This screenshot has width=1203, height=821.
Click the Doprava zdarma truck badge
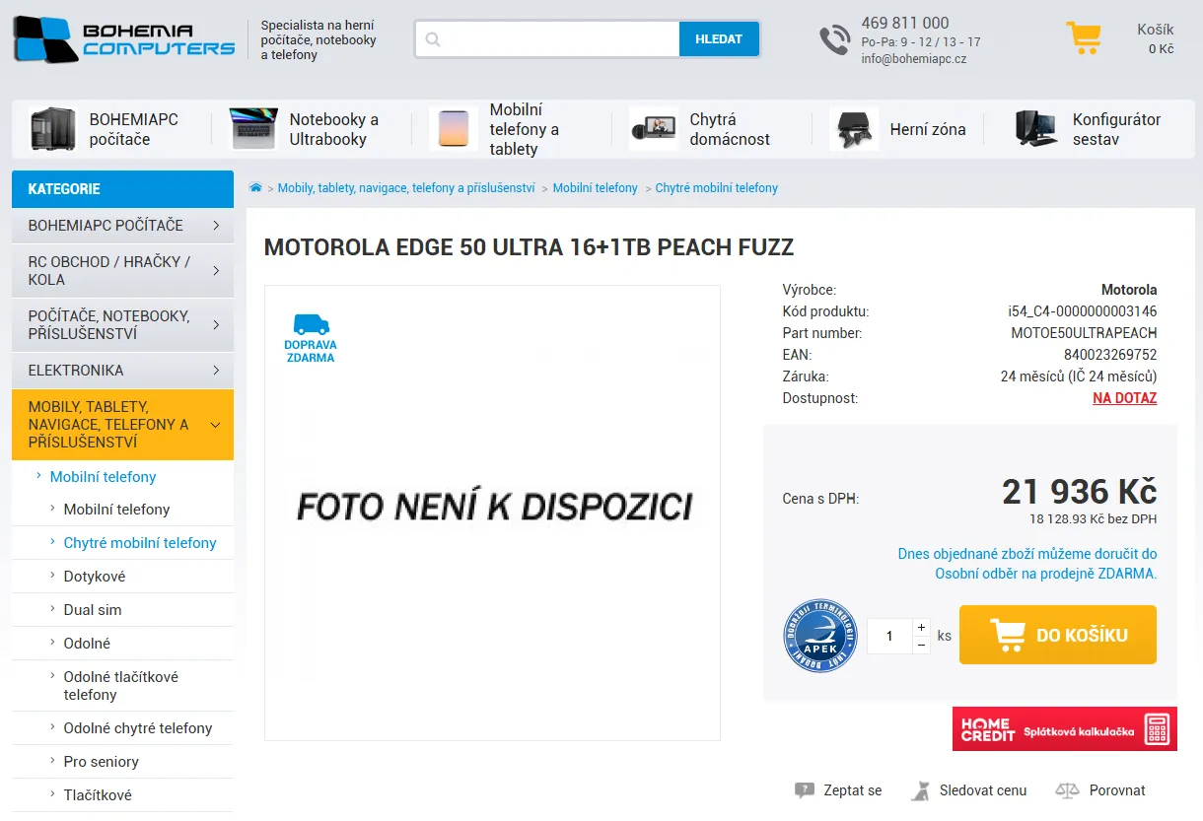click(x=311, y=338)
